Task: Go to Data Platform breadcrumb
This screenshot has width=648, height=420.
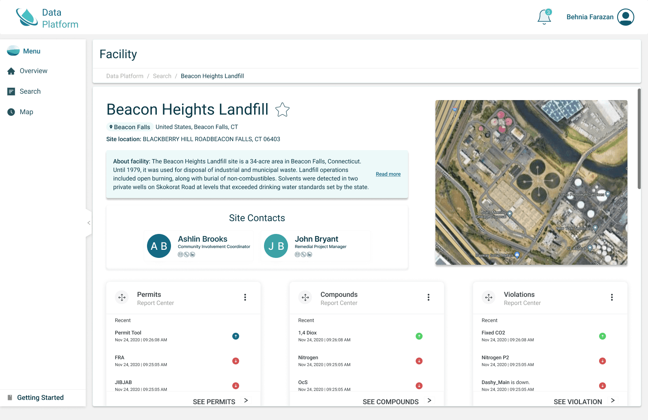Action: (x=125, y=76)
